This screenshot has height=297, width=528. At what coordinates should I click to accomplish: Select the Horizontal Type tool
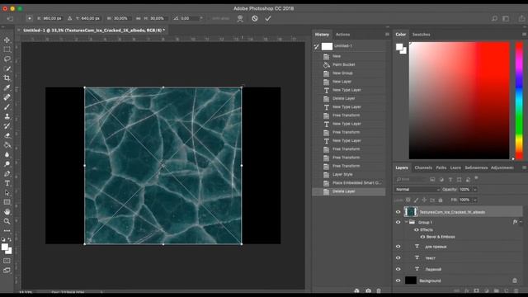(7, 183)
